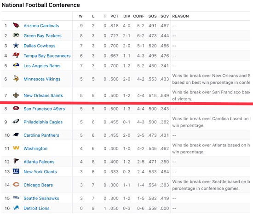Open the Washington team link
Viewport: 253px width, 216px height.
(35, 148)
